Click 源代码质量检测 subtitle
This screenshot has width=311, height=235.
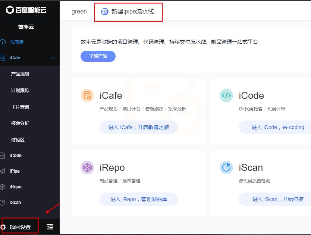[254, 181]
